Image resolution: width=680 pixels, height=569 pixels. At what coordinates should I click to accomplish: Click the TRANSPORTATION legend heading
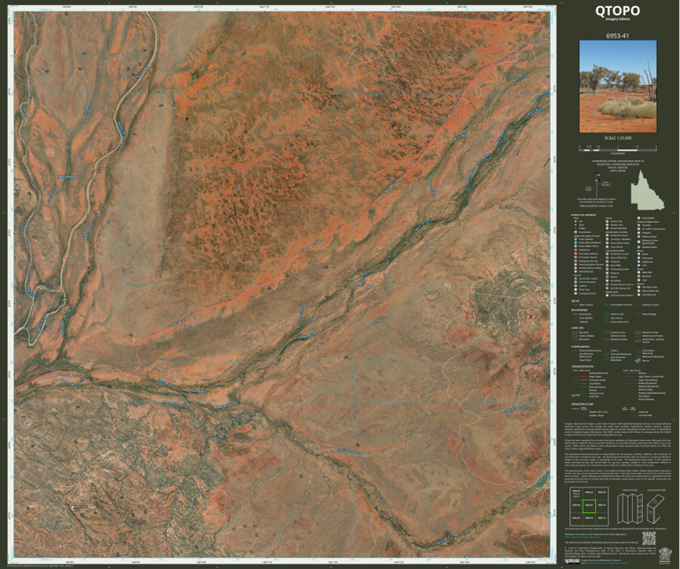(x=583, y=366)
